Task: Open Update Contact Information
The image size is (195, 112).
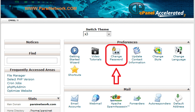Action: (x=137, y=51)
